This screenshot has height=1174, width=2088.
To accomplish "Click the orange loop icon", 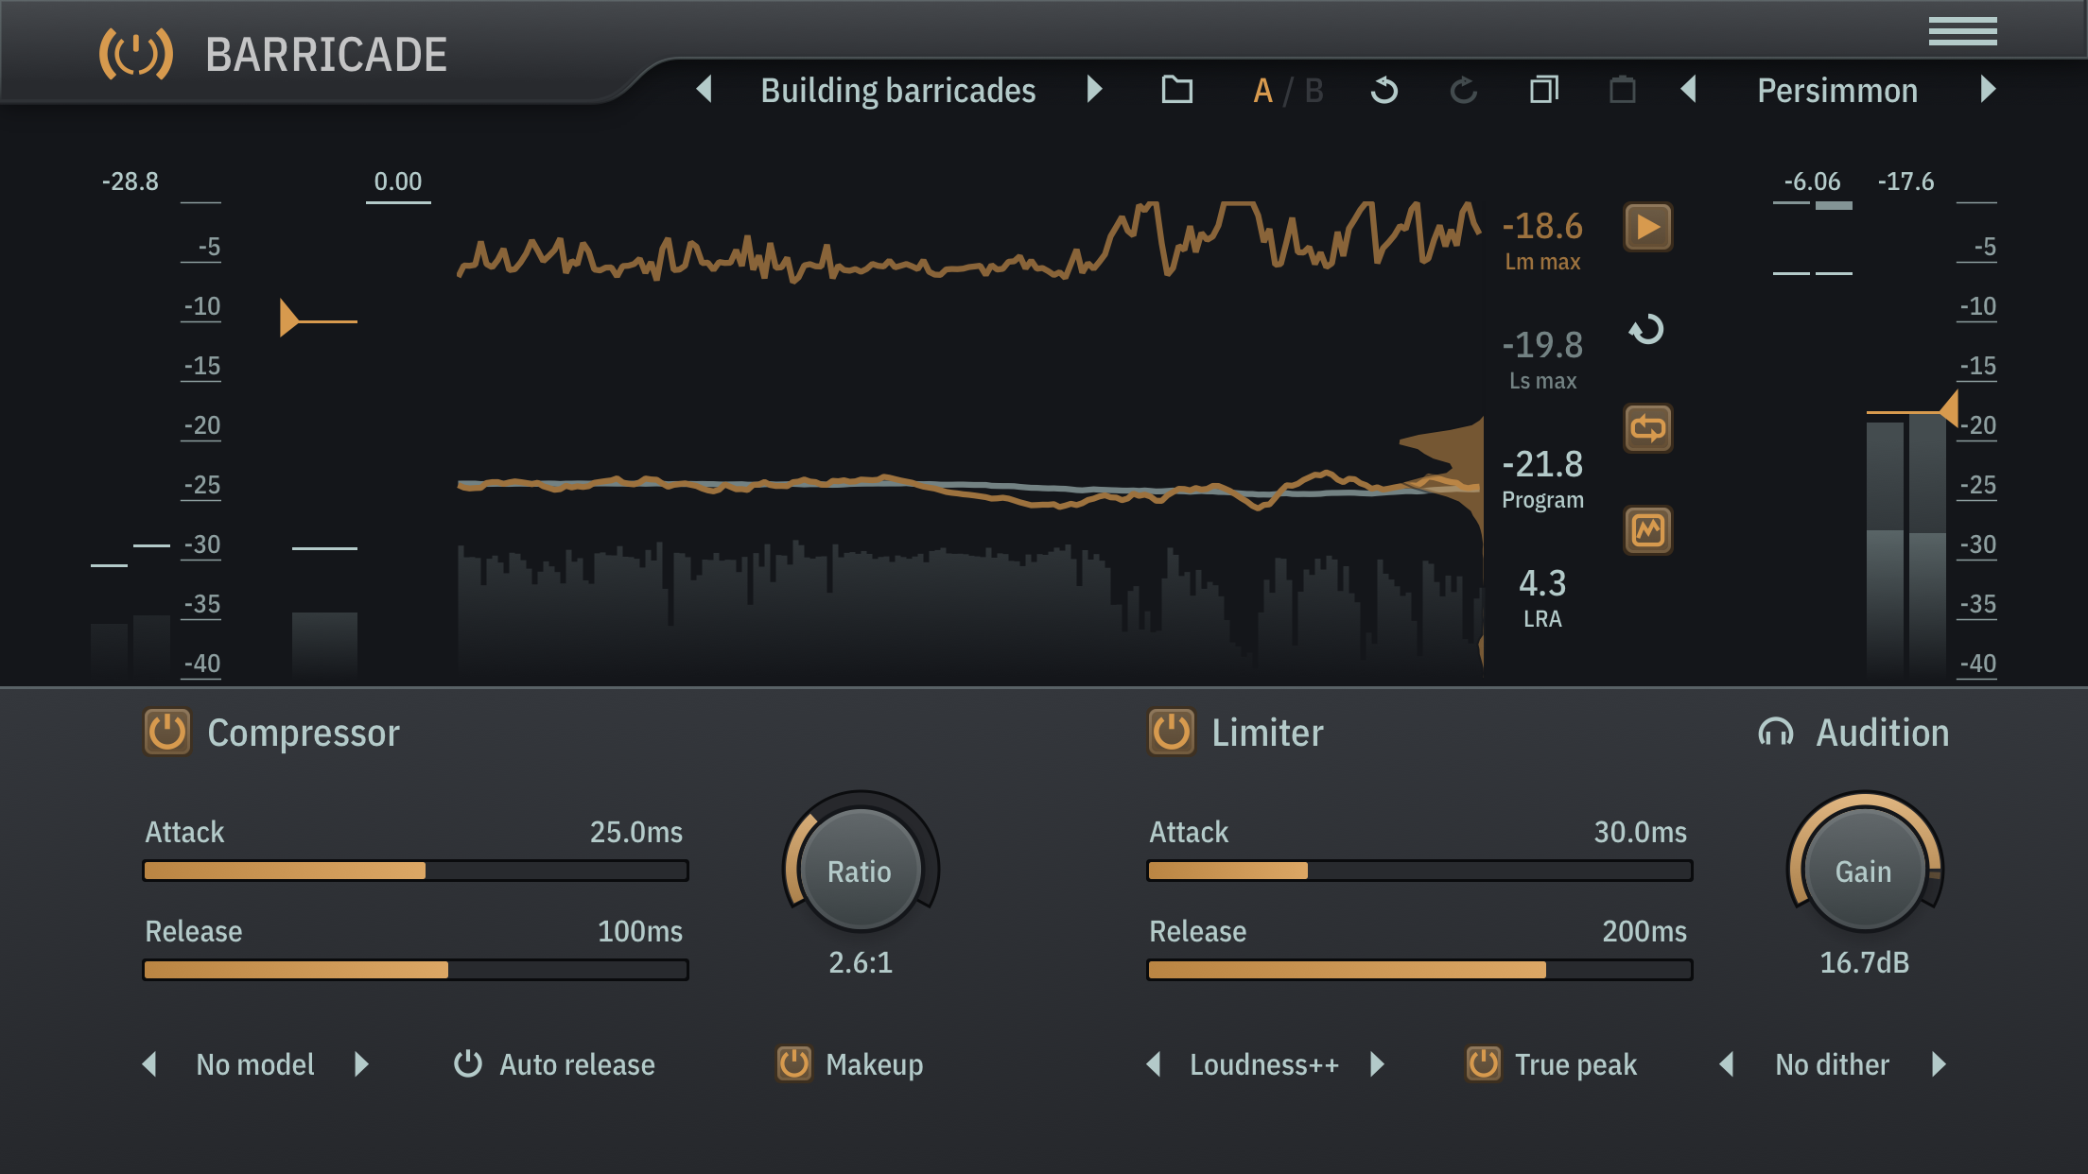I will (1647, 429).
